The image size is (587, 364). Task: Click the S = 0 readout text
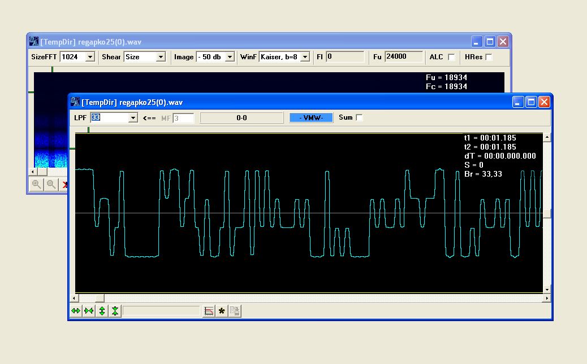474,165
